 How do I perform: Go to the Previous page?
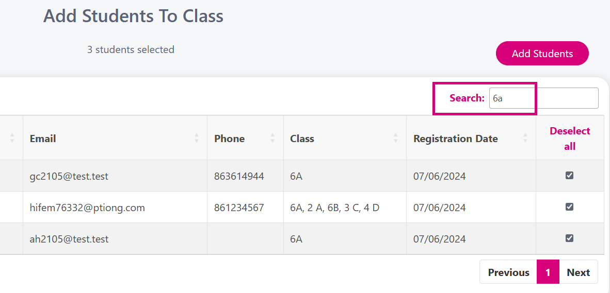coord(508,272)
